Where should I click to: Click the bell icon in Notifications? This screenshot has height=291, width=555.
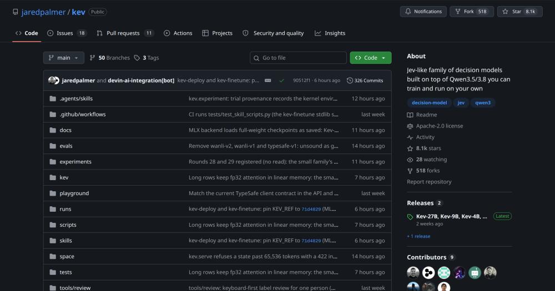408,11
